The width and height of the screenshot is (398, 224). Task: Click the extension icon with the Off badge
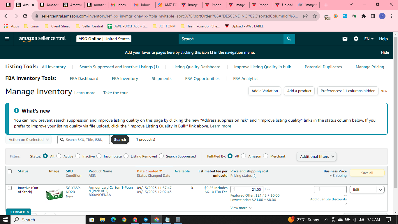327,17
